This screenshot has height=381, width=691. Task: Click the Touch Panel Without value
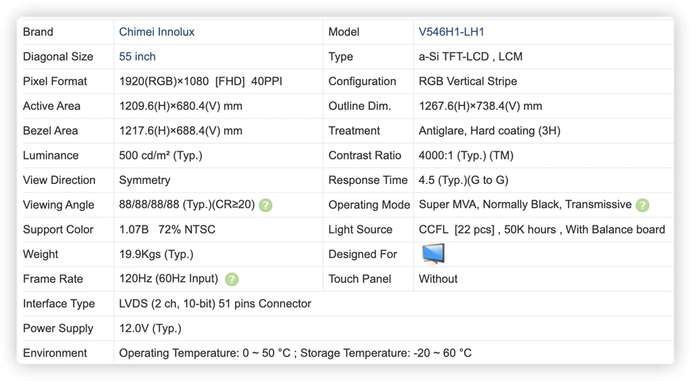pos(438,279)
